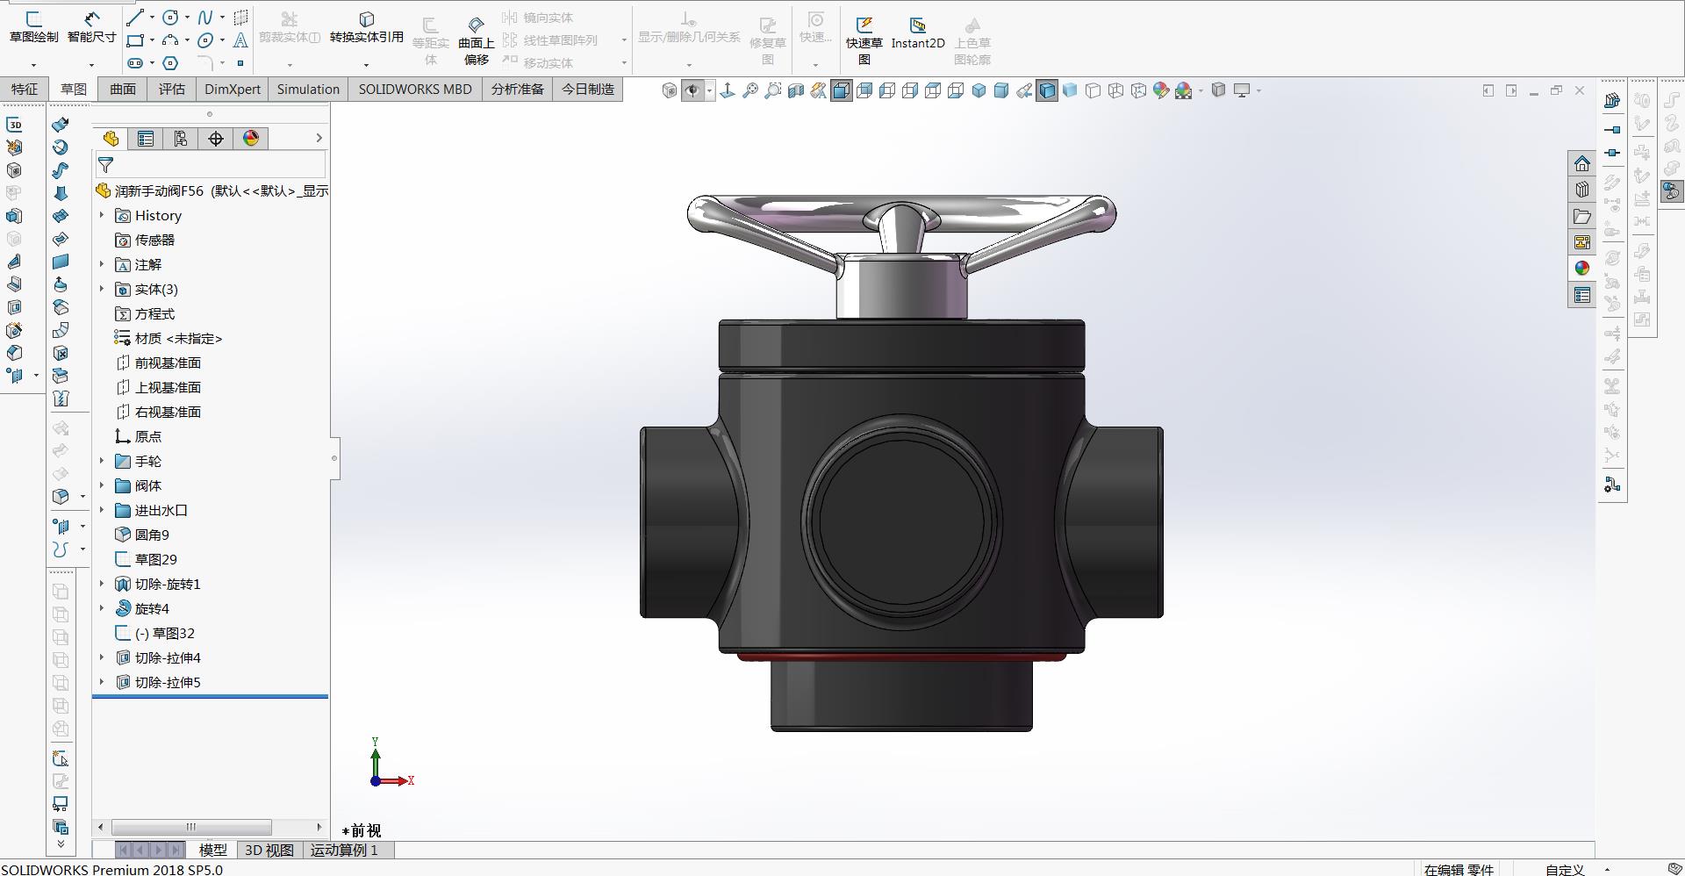The width and height of the screenshot is (1685, 876).
Task: Expand the History folder in tree
Action: 102,215
